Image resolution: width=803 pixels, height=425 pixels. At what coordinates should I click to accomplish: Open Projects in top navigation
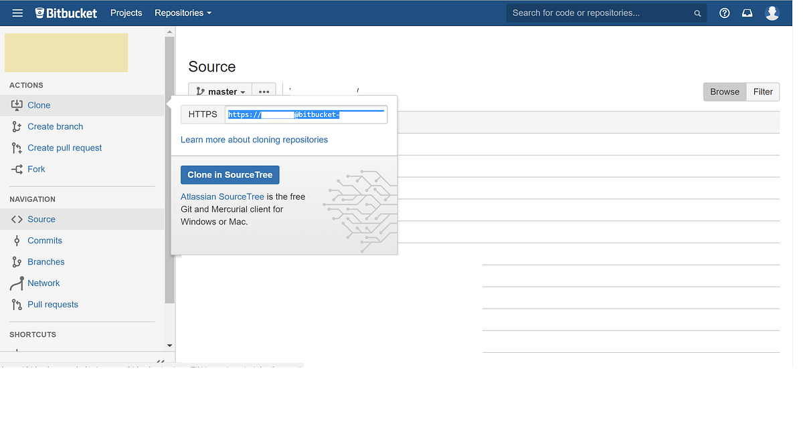pos(126,13)
